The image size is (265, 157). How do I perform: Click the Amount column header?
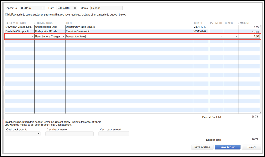click(x=245, y=23)
